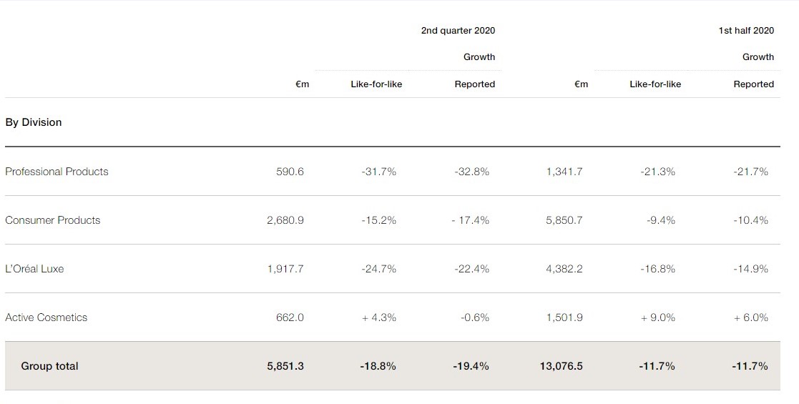Click the "Active Cosmetics" row label
Image resolution: width=799 pixels, height=404 pixels.
click(x=46, y=317)
